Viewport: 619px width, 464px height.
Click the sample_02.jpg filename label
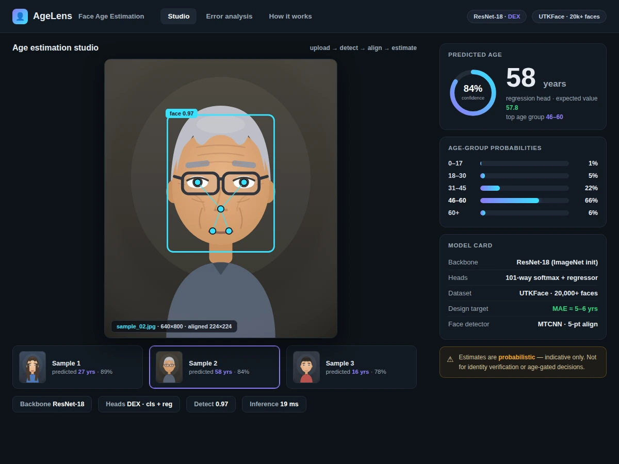point(136,326)
